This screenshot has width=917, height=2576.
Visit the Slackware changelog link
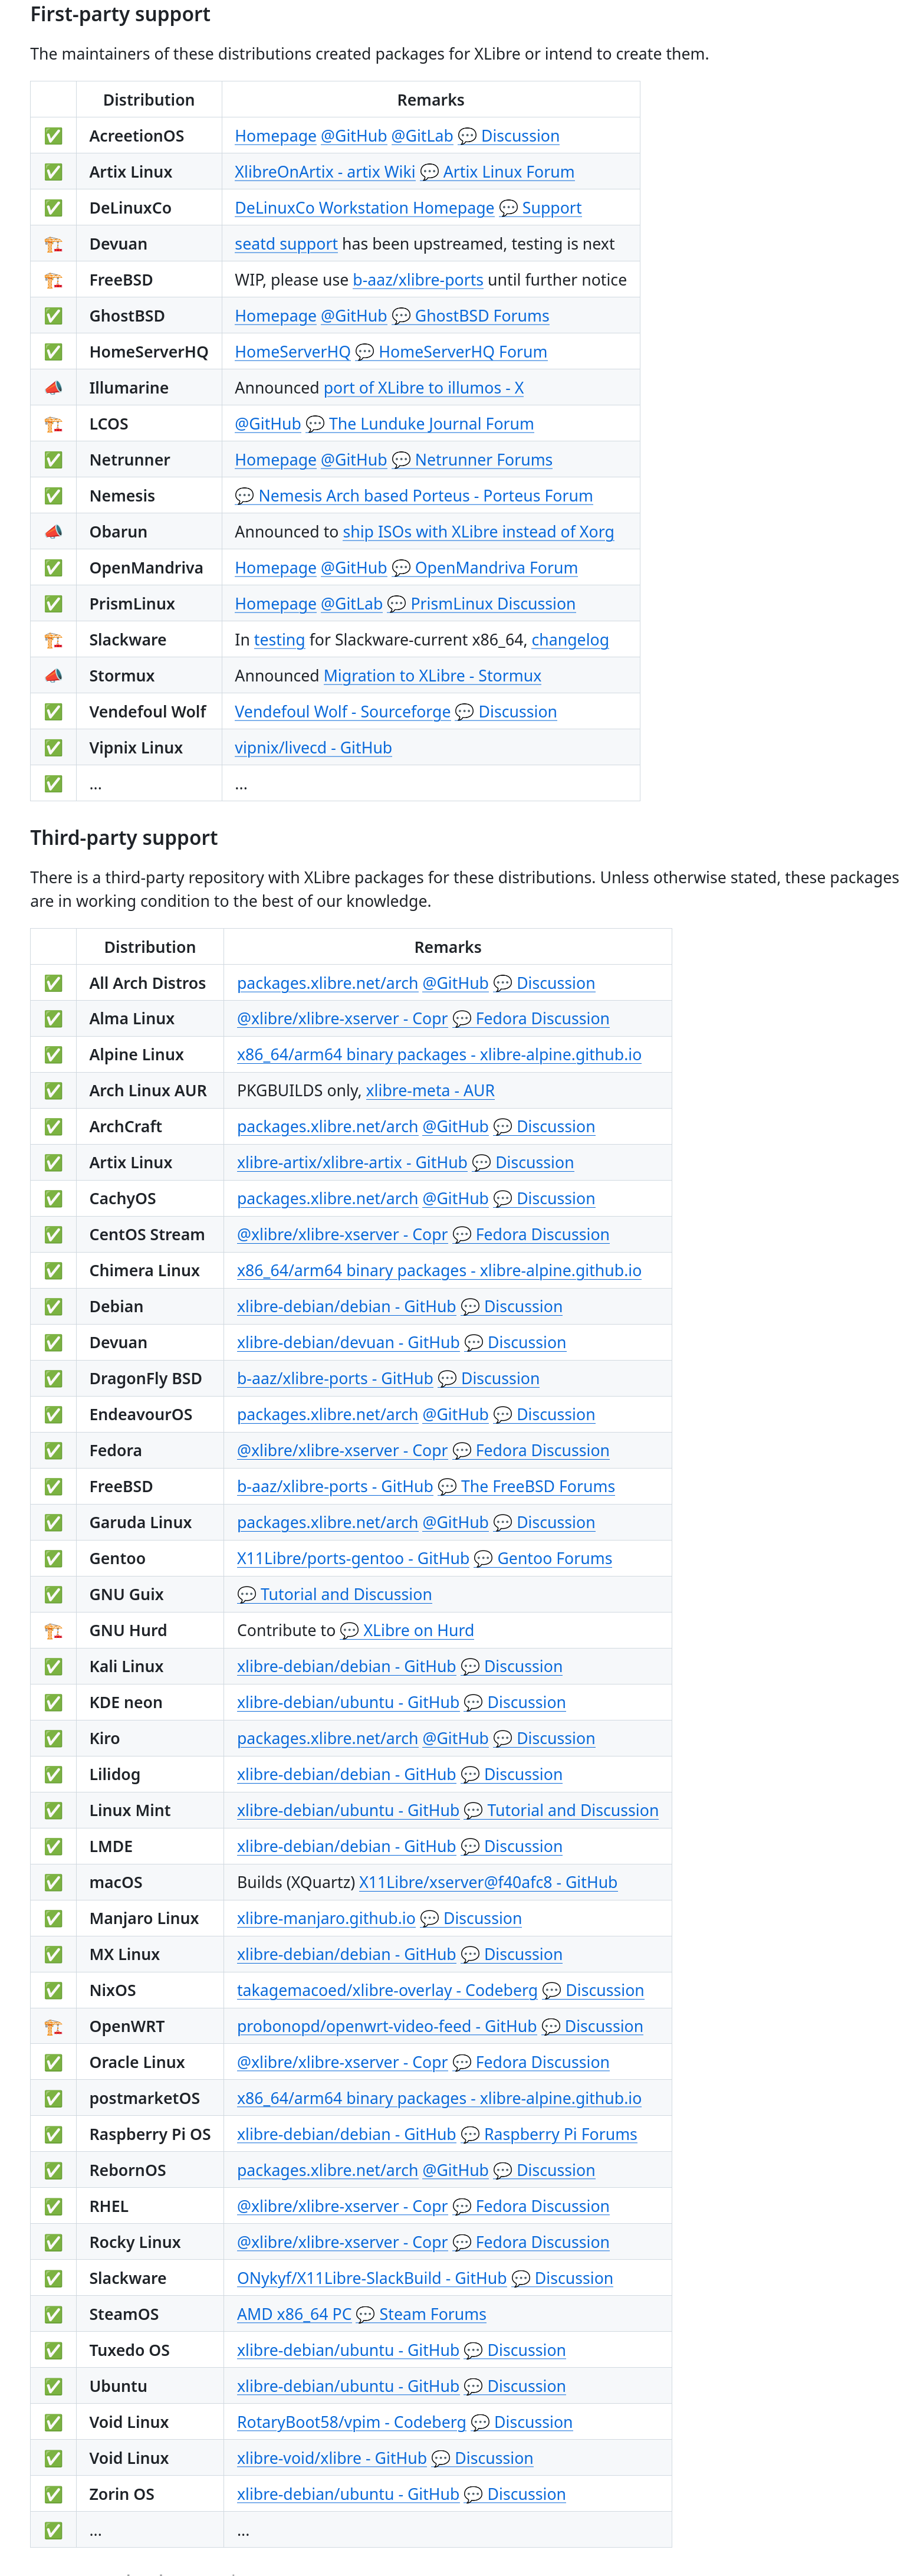pyautogui.click(x=570, y=640)
